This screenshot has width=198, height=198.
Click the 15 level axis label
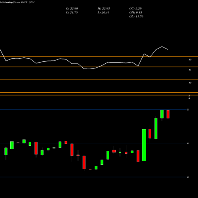(x=190, y=70)
